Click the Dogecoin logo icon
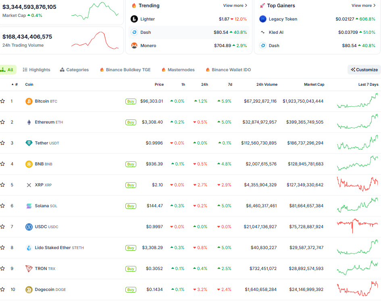 29,290
